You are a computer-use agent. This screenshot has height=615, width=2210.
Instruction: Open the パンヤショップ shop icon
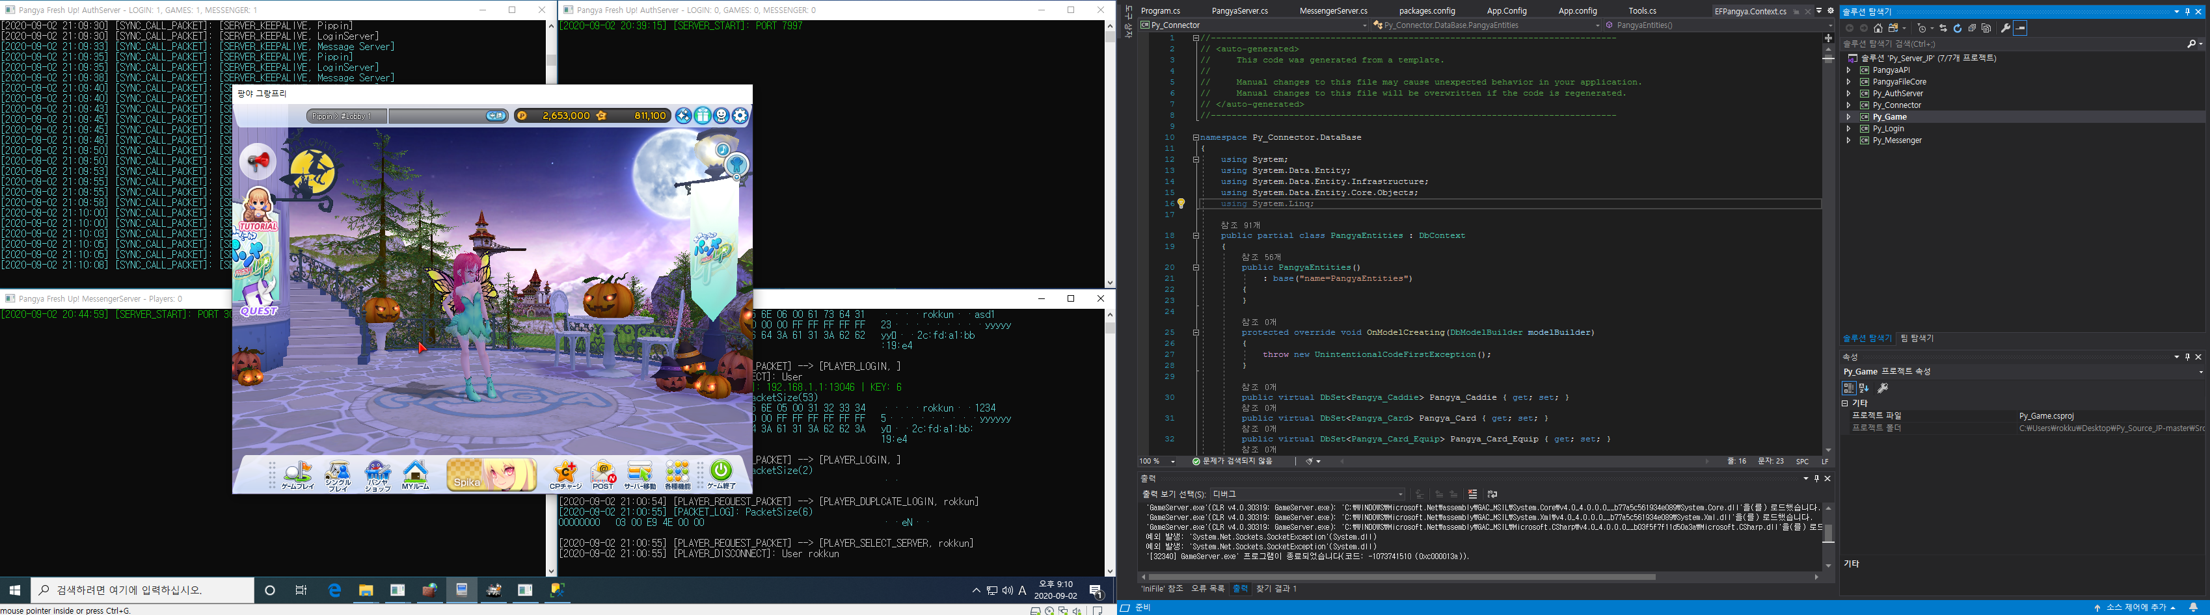[377, 475]
